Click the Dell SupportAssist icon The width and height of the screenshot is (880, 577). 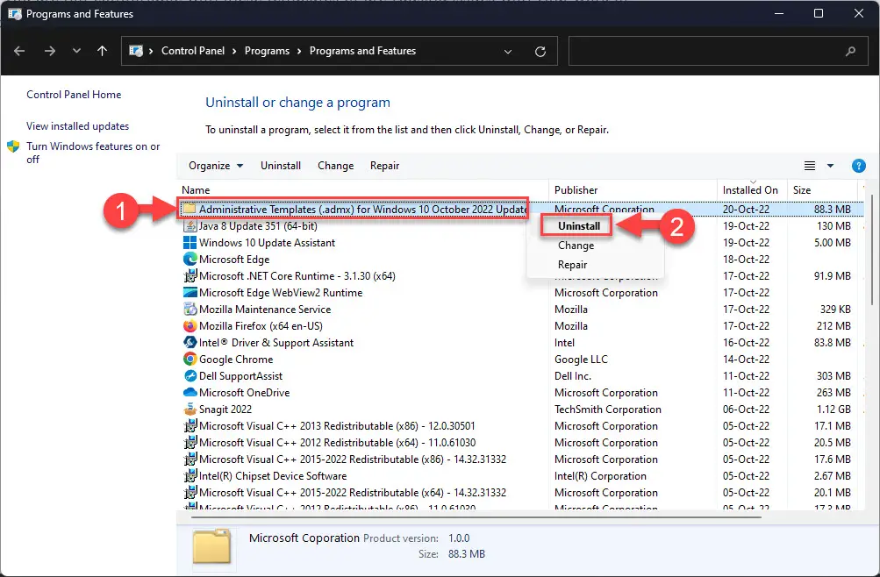point(190,376)
